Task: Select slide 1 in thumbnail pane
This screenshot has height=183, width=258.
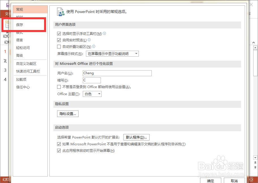Action: point(5,52)
